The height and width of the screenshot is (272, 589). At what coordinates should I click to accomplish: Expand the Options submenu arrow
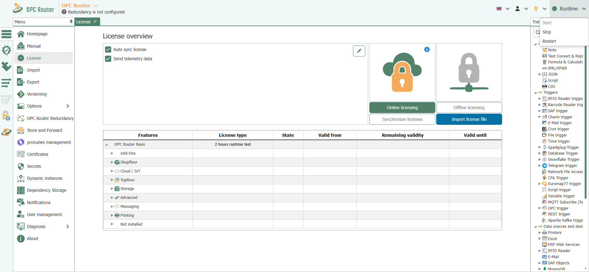(68, 106)
